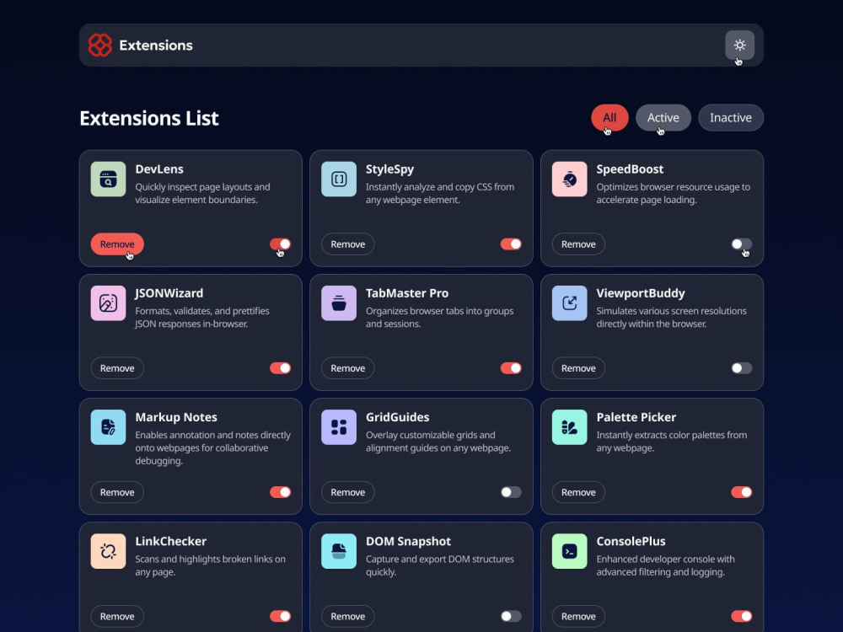The height and width of the screenshot is (632, 843).
Task: Click the TabMaster Pro extension icon
Action: pos(339,303)
